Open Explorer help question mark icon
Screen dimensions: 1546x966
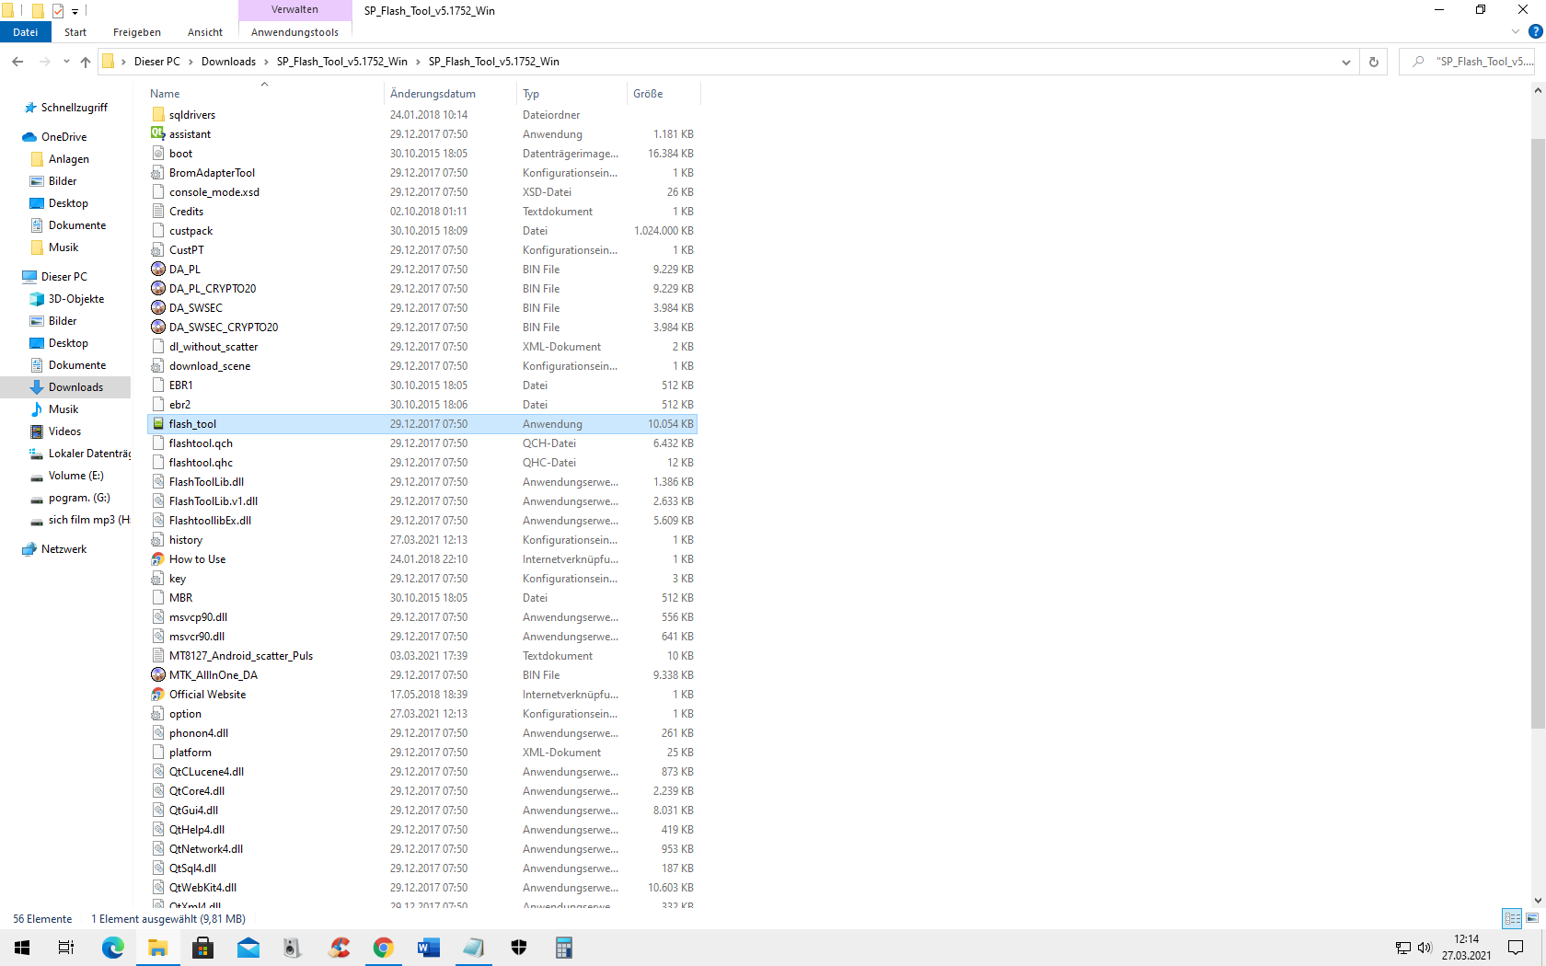pos(1535,31)
